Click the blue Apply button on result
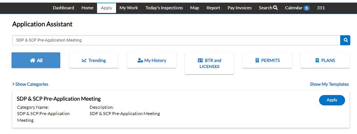 pyautogui.click(x=332, y=100)
